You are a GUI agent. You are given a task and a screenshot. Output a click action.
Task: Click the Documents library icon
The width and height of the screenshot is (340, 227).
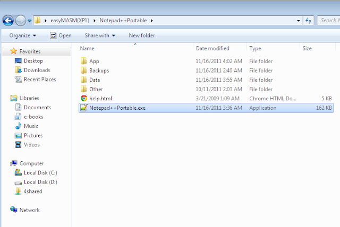(18, 107)
